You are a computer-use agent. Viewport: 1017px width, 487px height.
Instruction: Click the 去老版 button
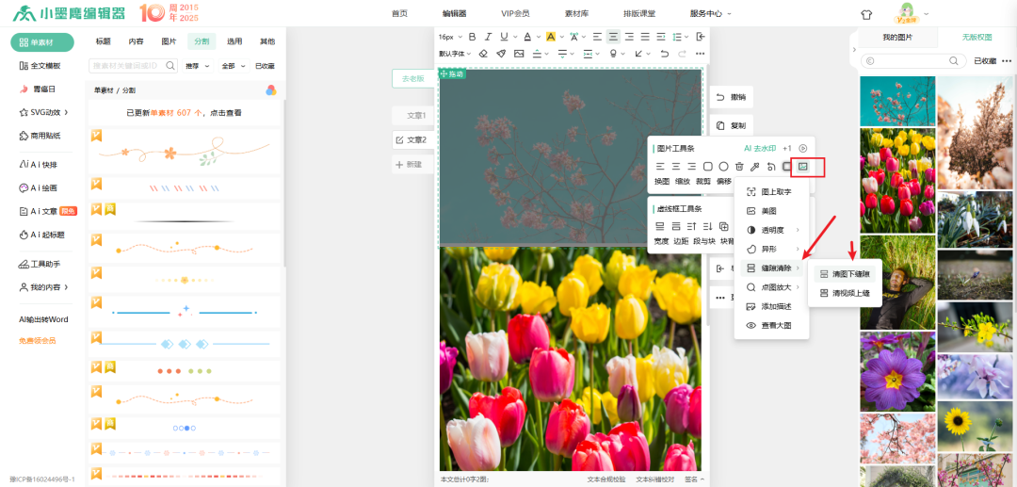point(412,78)
